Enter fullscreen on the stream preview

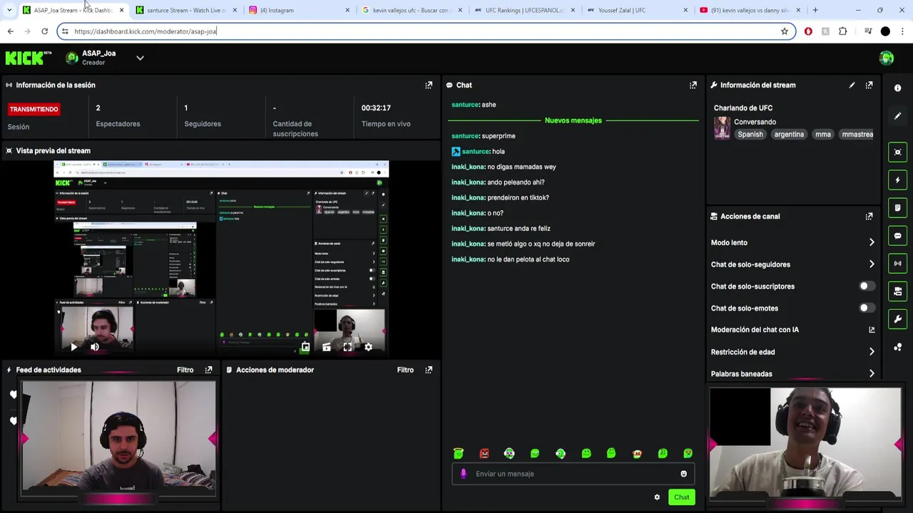[x=347, y=347]
